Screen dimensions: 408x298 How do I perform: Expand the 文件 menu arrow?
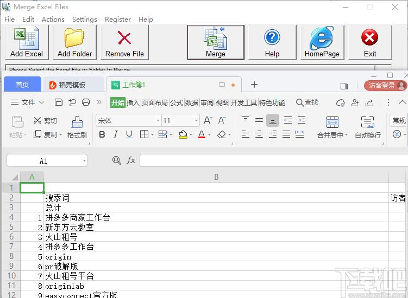[42, 102]
